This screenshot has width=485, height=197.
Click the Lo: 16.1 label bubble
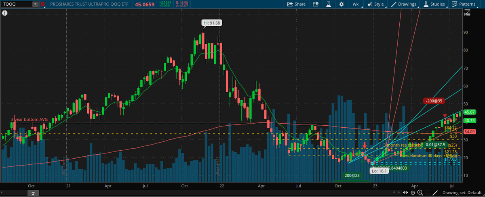(378, 171)
